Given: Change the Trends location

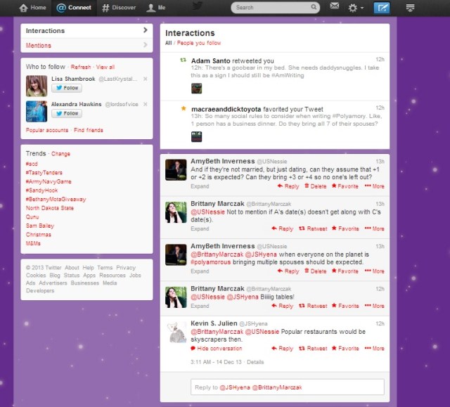Looking at the screenshot, I should click(60, 154).
